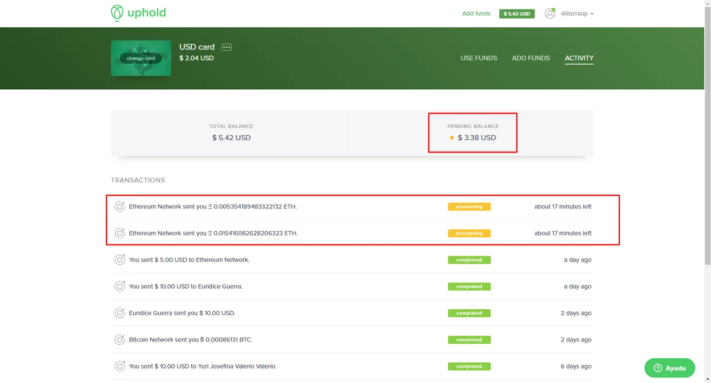Click the $5.42 USD balance badge

tap(517, 13)
